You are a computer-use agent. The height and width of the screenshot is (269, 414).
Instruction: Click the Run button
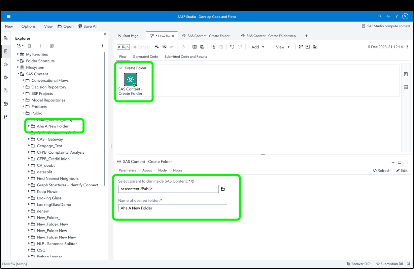tap(123, 47)
